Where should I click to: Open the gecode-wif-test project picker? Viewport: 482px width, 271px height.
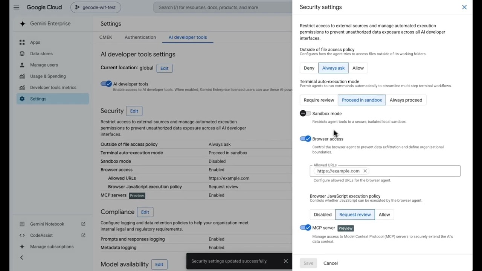coord(96,8)
